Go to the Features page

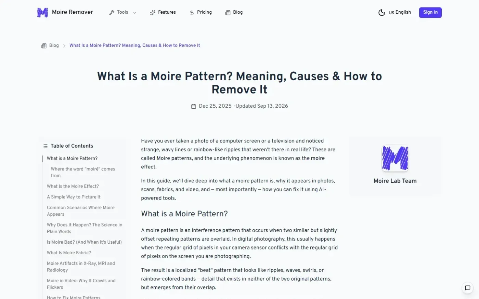(163, 12)
